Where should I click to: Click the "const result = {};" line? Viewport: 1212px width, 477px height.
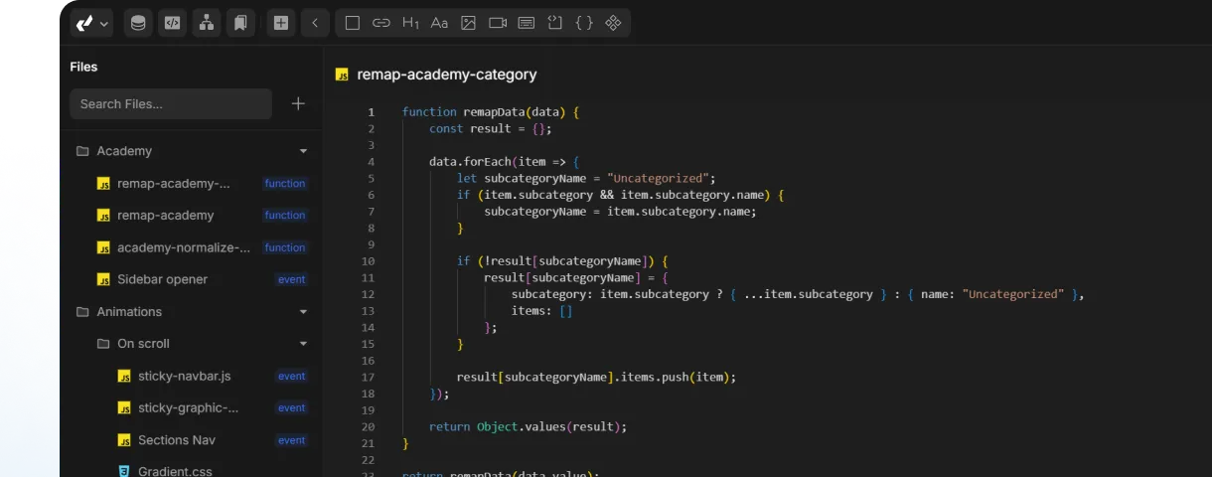click(490, 129)
